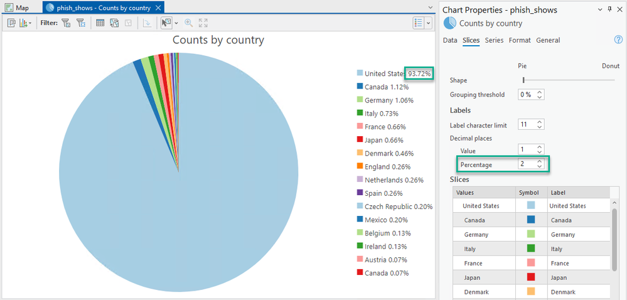Open the Data tab in Chart Properties
Screen dimensions: 627x300
pyautogui.click(x=450, y=40)
